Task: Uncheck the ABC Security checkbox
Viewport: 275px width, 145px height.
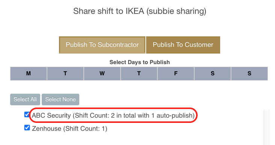Action: point(27,115)
